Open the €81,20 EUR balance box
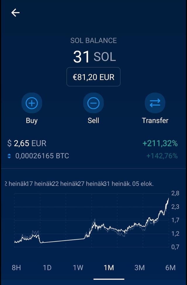Viewport: 187px width, 285px height. click(x=93, y=77)
